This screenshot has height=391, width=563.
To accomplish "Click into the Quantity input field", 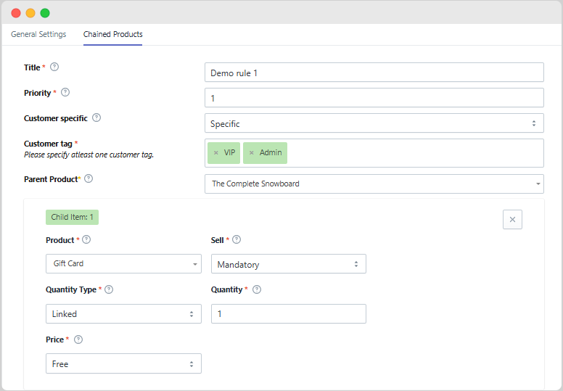I will 288,314.
